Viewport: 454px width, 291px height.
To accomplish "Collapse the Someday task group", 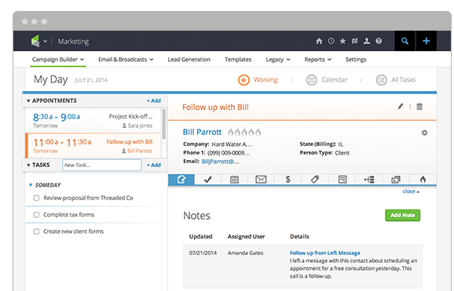I will (x=31, y=185).
